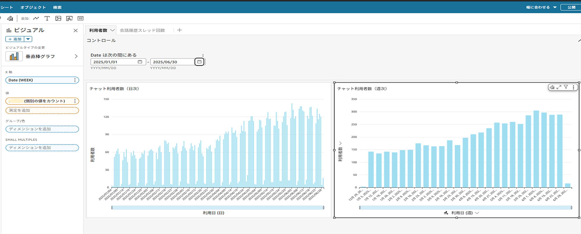Open the dropdown arrow beside the 追加 button

click(x=28, y=39)
